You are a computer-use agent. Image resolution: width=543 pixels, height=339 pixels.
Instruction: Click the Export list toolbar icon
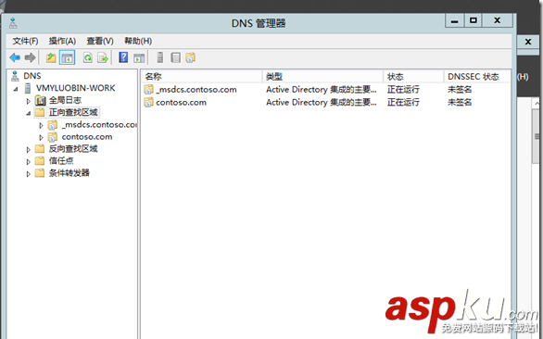pos(103,57)
